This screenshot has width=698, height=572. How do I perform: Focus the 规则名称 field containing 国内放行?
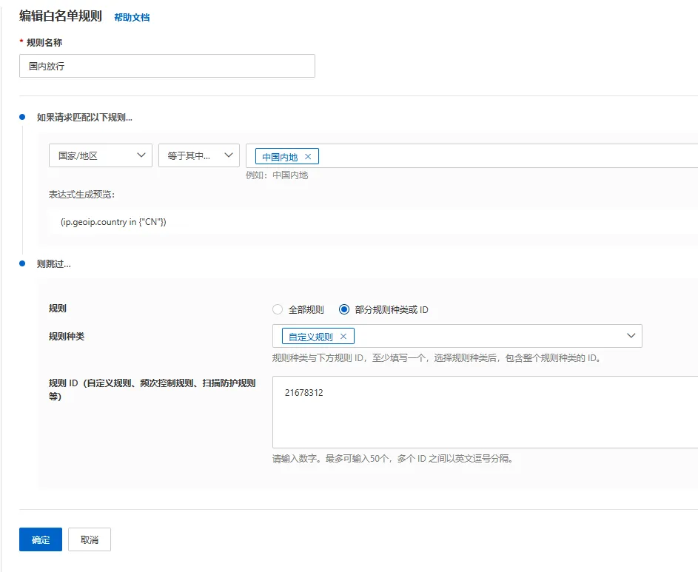click(167, 66)
